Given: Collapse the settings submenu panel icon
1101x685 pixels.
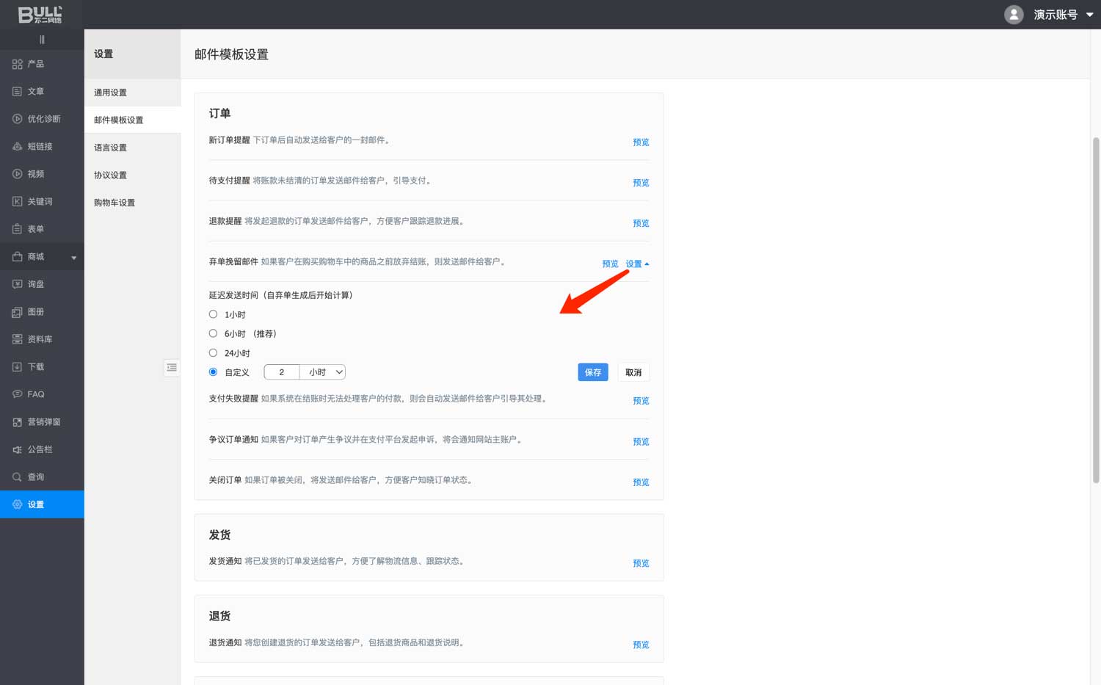Looking at the screenshot, I should [171, 367].
